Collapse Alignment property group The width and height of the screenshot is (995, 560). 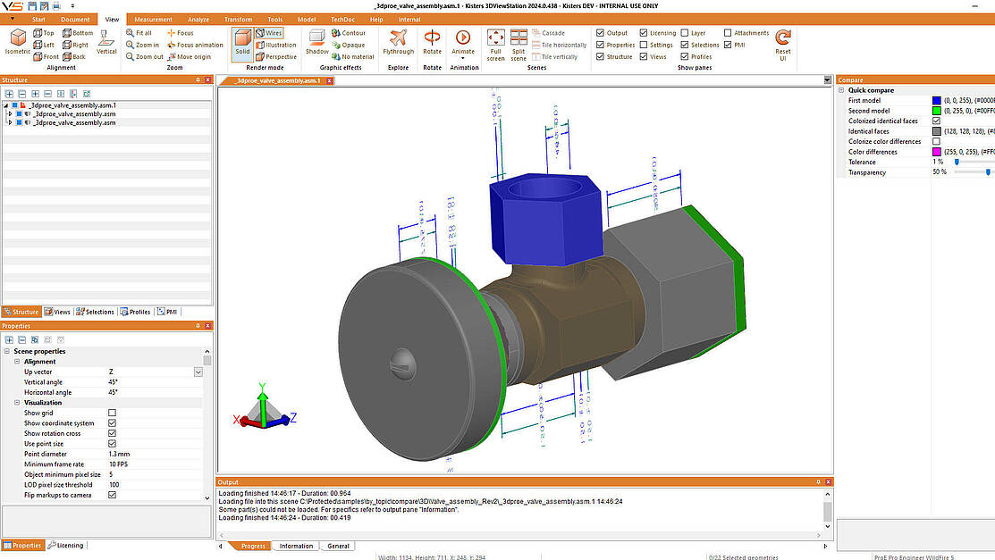(17, 362)
